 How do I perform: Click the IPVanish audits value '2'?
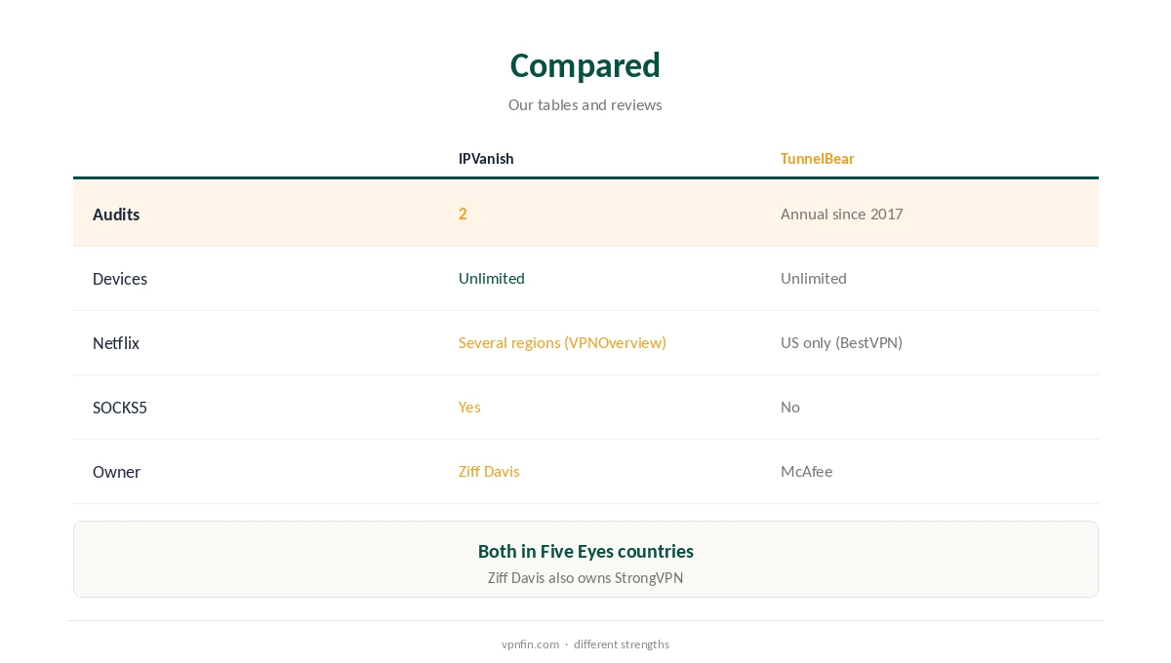pos(463,214)
